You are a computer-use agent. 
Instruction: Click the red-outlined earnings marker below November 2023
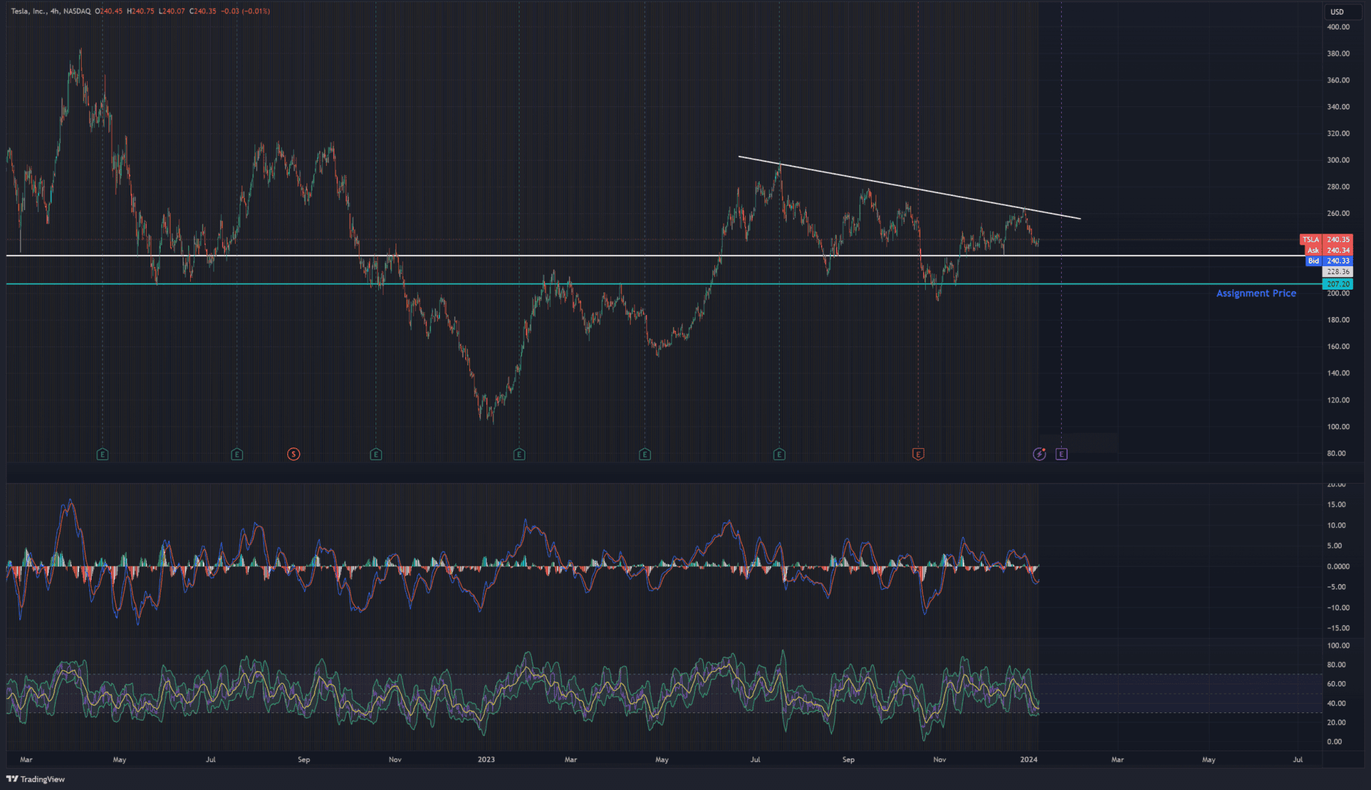[918, 454]
